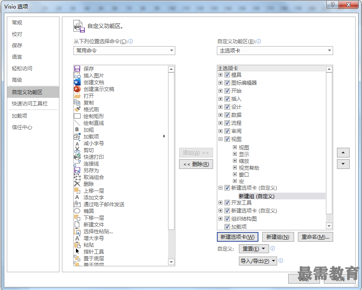
Task: Select the 复制 copy icon
Action: coord(77,102)
